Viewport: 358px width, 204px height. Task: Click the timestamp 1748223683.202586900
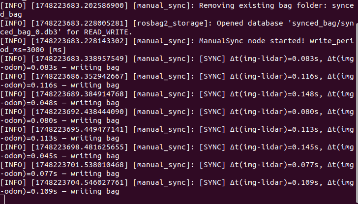point(78,6)
